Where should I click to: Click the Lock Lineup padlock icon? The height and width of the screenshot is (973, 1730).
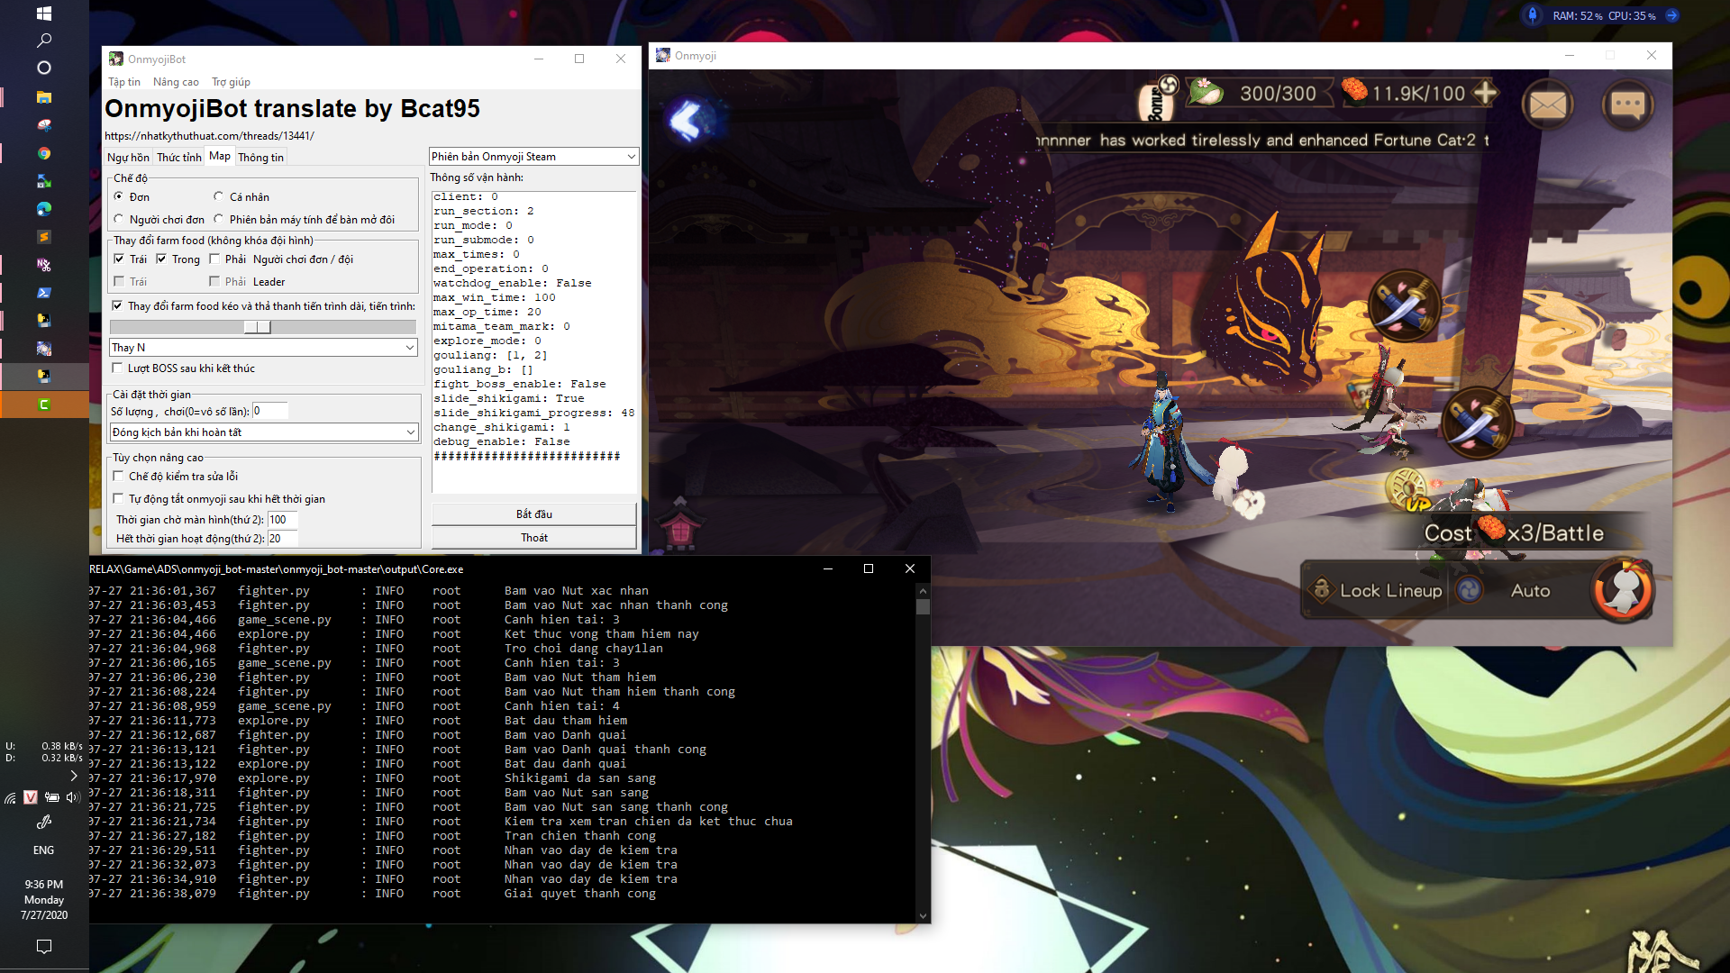[1322, 590]
